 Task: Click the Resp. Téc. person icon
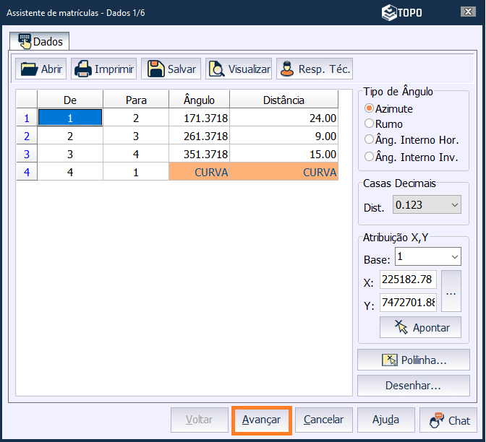[x=287, y=69]
